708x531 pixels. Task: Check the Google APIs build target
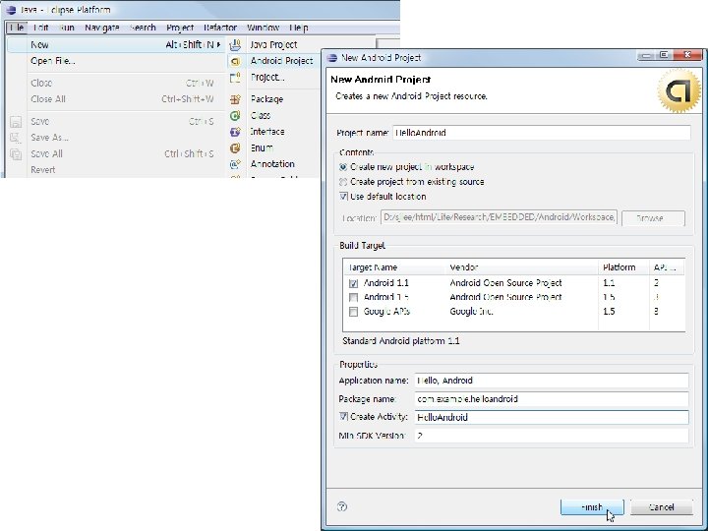354,312
